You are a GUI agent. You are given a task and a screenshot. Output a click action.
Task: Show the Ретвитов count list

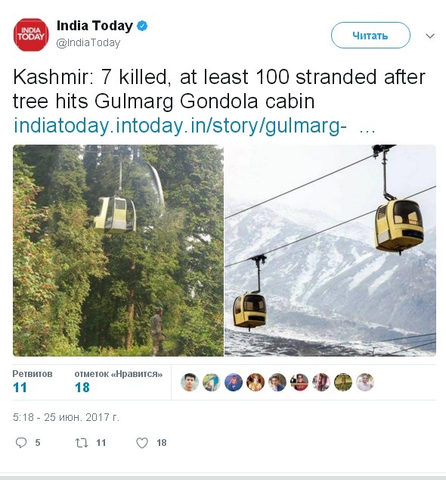(32, 382)
